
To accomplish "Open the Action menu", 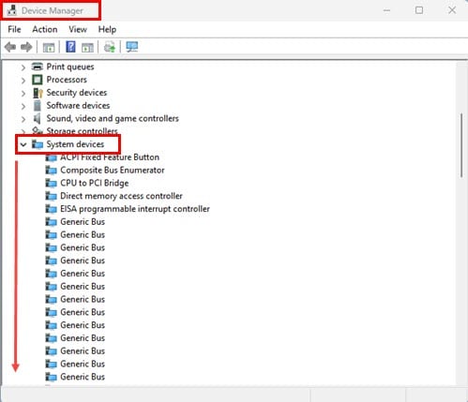I will tap(45, 29).
